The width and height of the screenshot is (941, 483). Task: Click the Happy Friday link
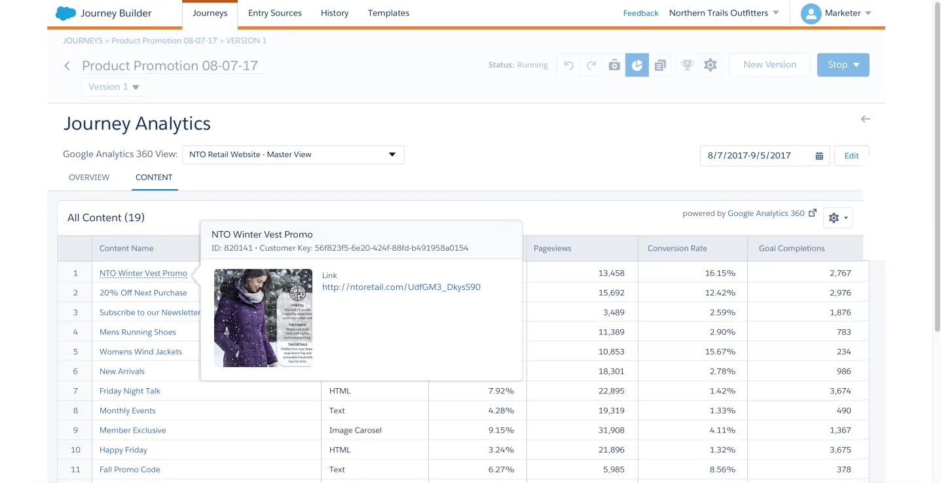(x=123, y=450)
